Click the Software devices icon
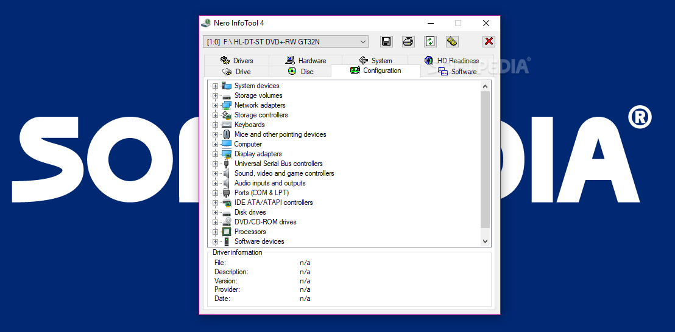 [x=227, y=242]
